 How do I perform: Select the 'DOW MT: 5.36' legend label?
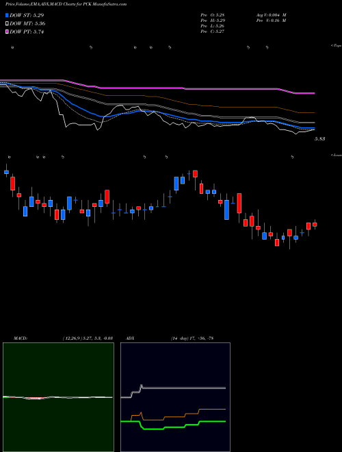[27, 24]
